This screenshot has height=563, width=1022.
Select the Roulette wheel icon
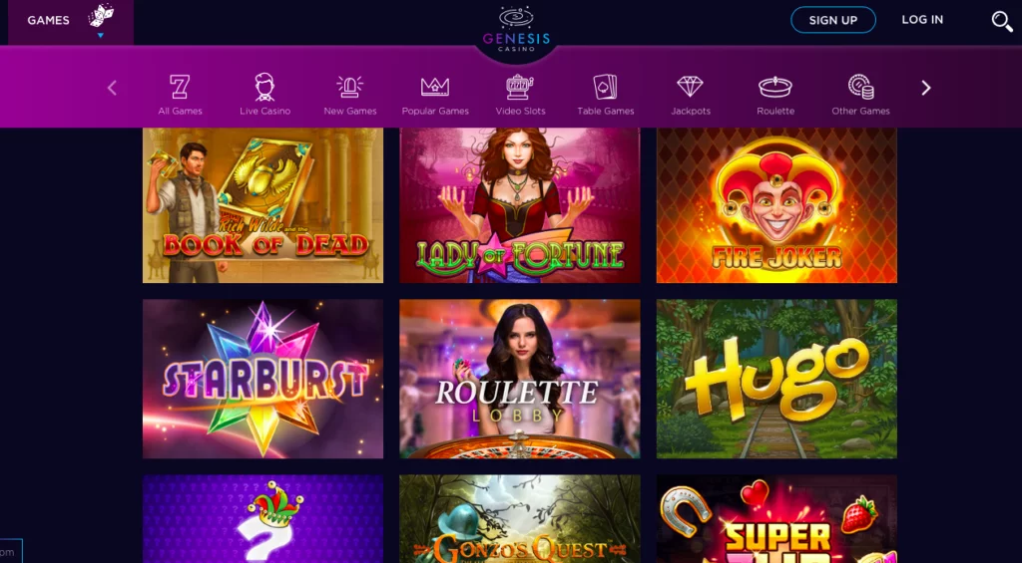(x=775, y=87)
